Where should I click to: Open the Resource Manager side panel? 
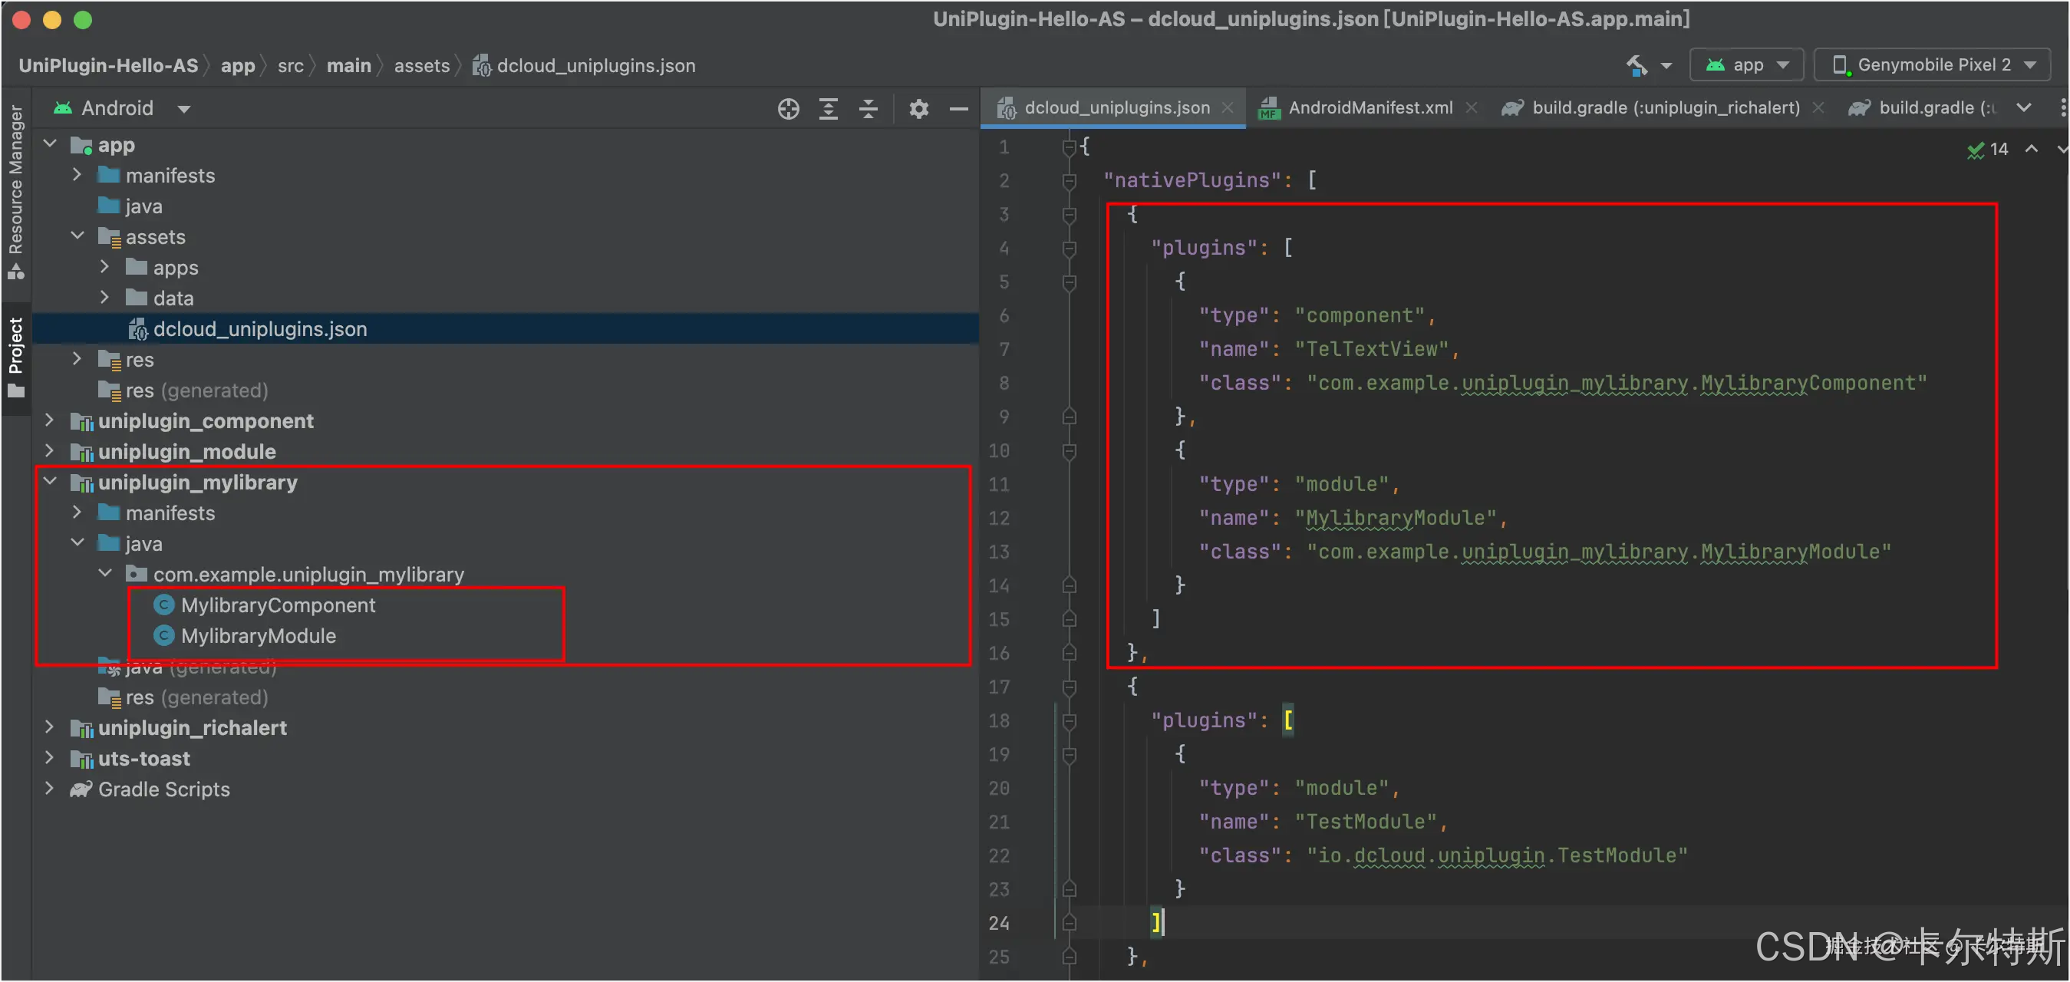pyautogui.click(x=15, y=192)
